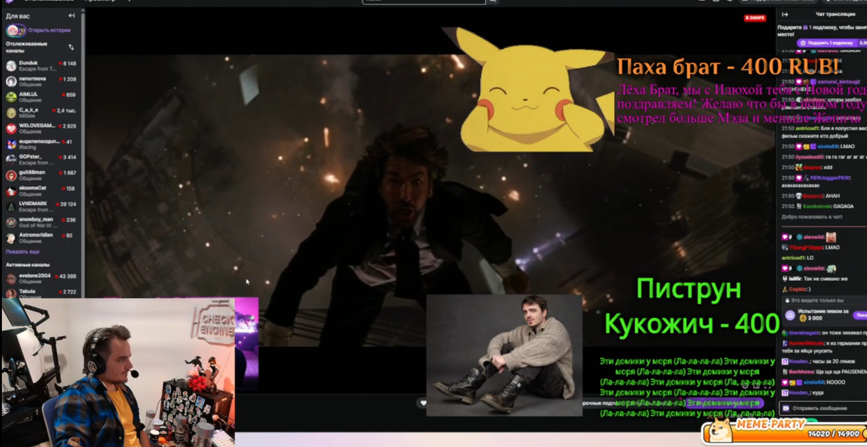Collapse the Для вас sidebar arrow
Viewport: 867px width, 447px height.
tap(72, 16)
